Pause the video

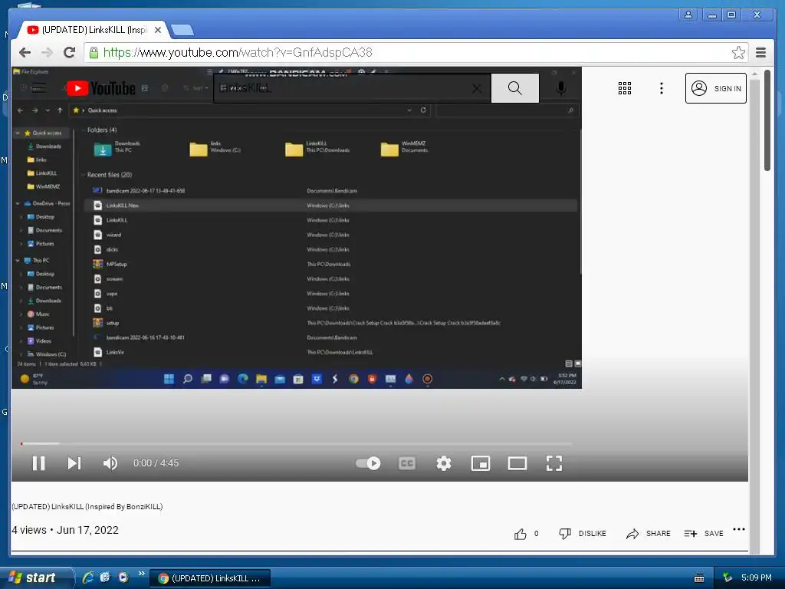click(38, 463)
